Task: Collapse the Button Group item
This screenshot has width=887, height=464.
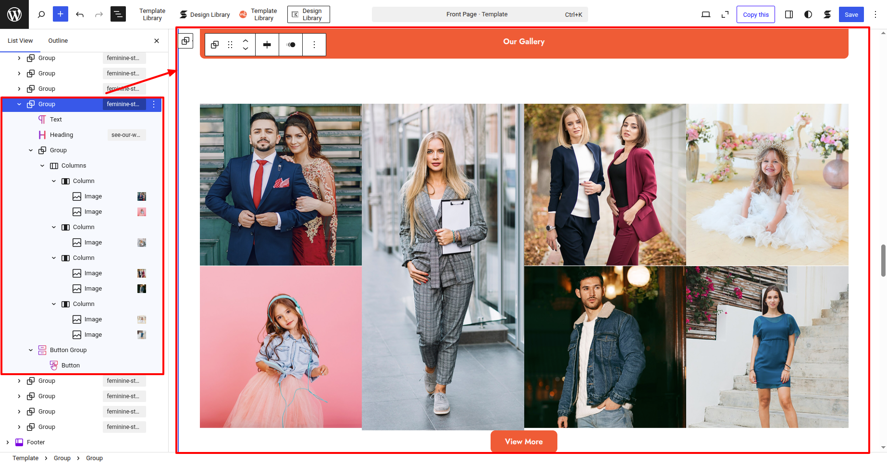Action: coord(31,350)
